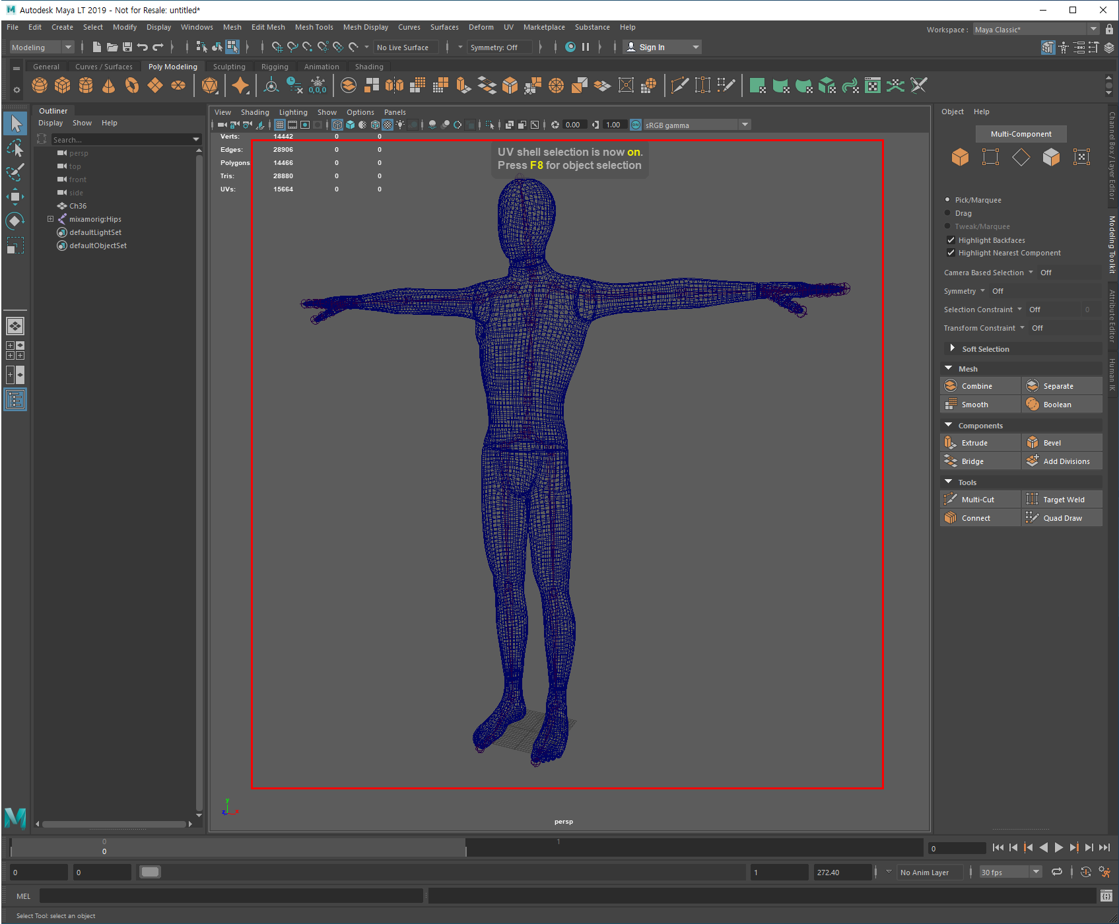1119x924 pixels.
Task: Select the Quad Draw tool
Action: tap(1062, 518)
